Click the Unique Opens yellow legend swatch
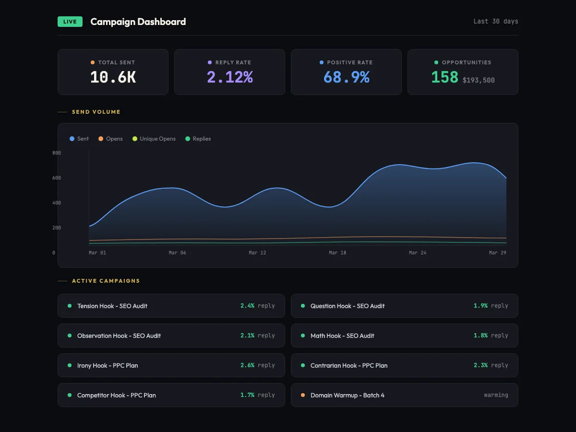 [136, 139]
